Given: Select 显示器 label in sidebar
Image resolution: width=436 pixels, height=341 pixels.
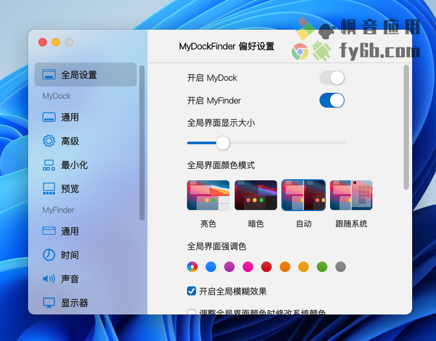Looking at the screenshot, I should 75,303.
